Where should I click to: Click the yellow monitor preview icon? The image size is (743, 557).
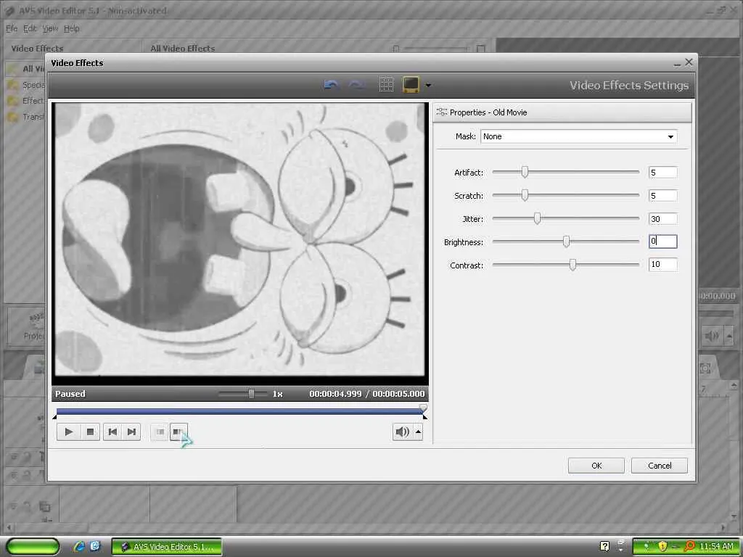click(411, 85)
